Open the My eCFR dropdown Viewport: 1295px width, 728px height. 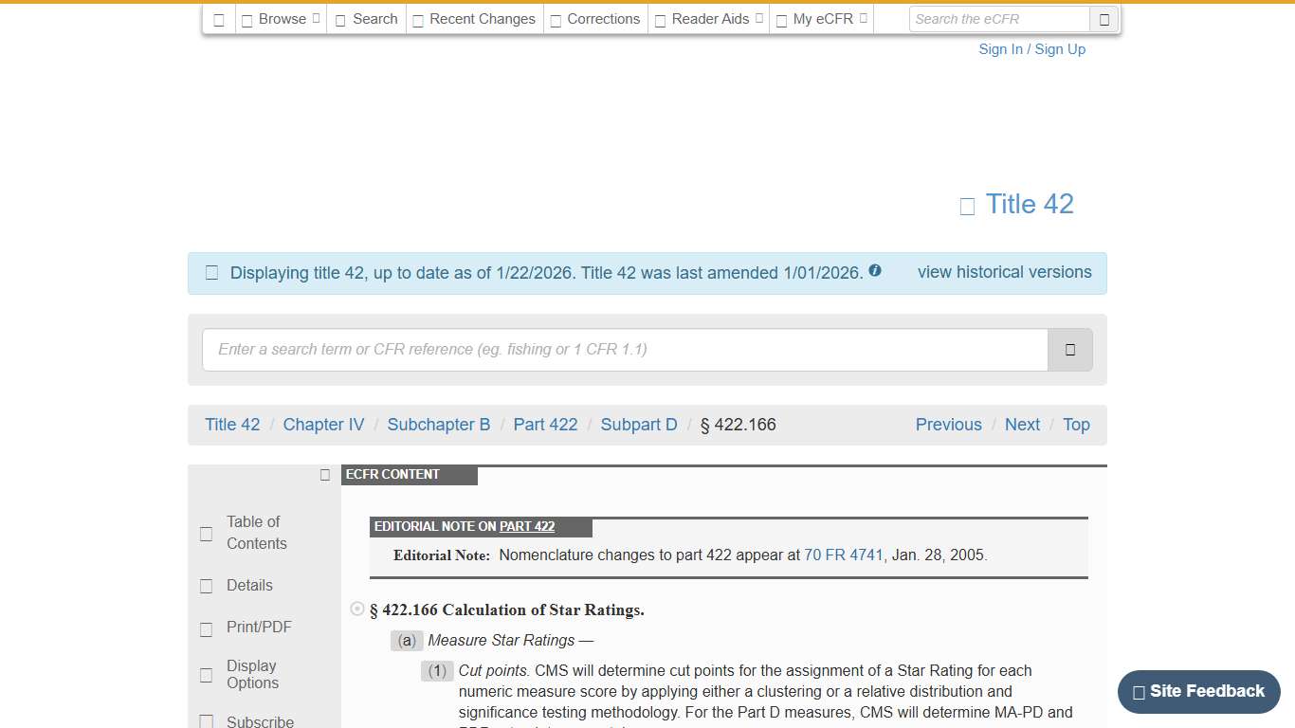point(821,18)
